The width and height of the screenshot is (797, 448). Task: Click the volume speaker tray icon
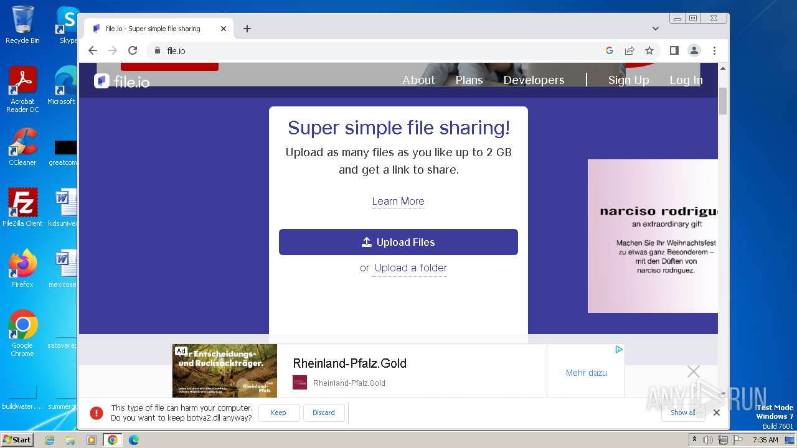tap(708, 440)
